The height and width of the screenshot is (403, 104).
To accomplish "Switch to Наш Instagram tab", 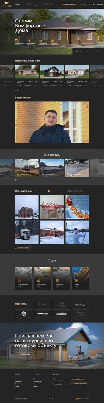I will (x=23, y=191).
